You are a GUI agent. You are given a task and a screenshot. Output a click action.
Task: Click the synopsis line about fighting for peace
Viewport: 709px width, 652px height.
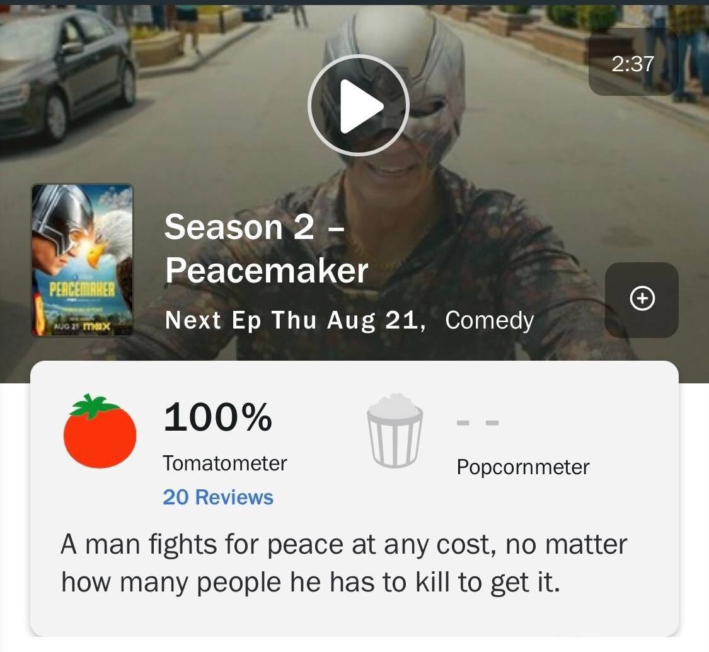(343, 544)
